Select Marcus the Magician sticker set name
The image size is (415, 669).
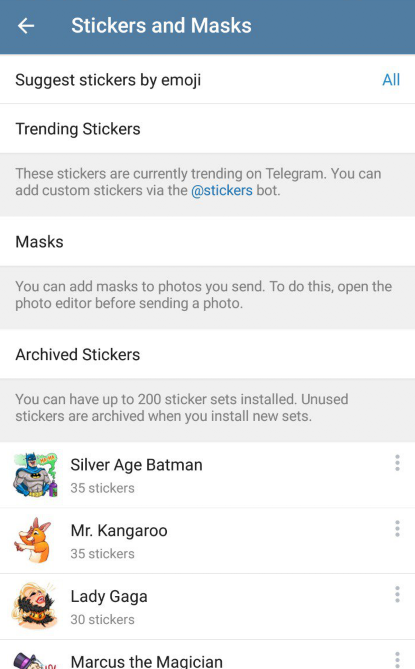[x=147, y=661]
